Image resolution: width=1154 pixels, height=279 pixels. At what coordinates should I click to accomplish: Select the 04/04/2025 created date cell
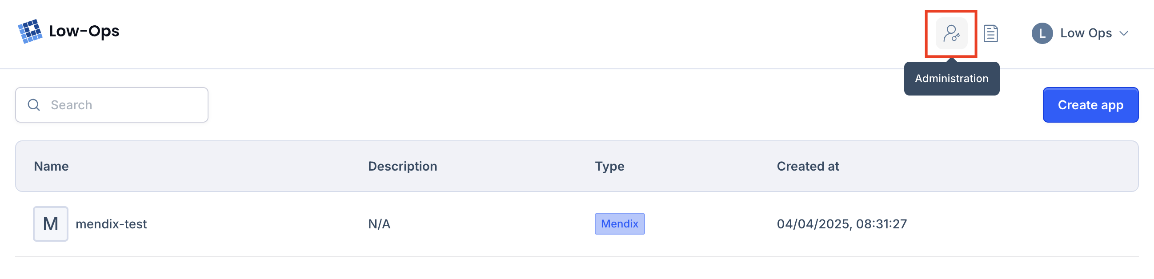coord(842,224)
